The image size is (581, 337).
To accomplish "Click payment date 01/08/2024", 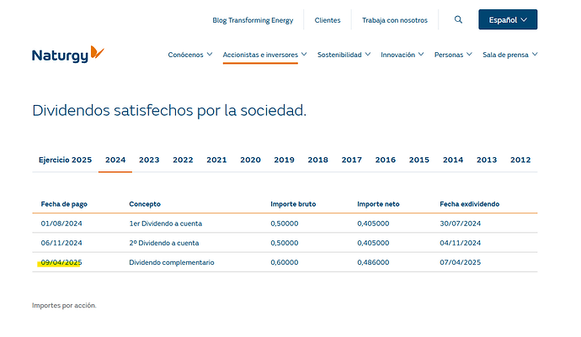I will [61, 224].
